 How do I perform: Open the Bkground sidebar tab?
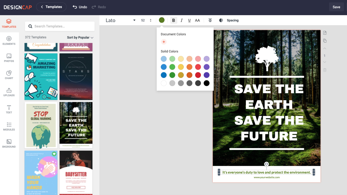click(9, 144)
